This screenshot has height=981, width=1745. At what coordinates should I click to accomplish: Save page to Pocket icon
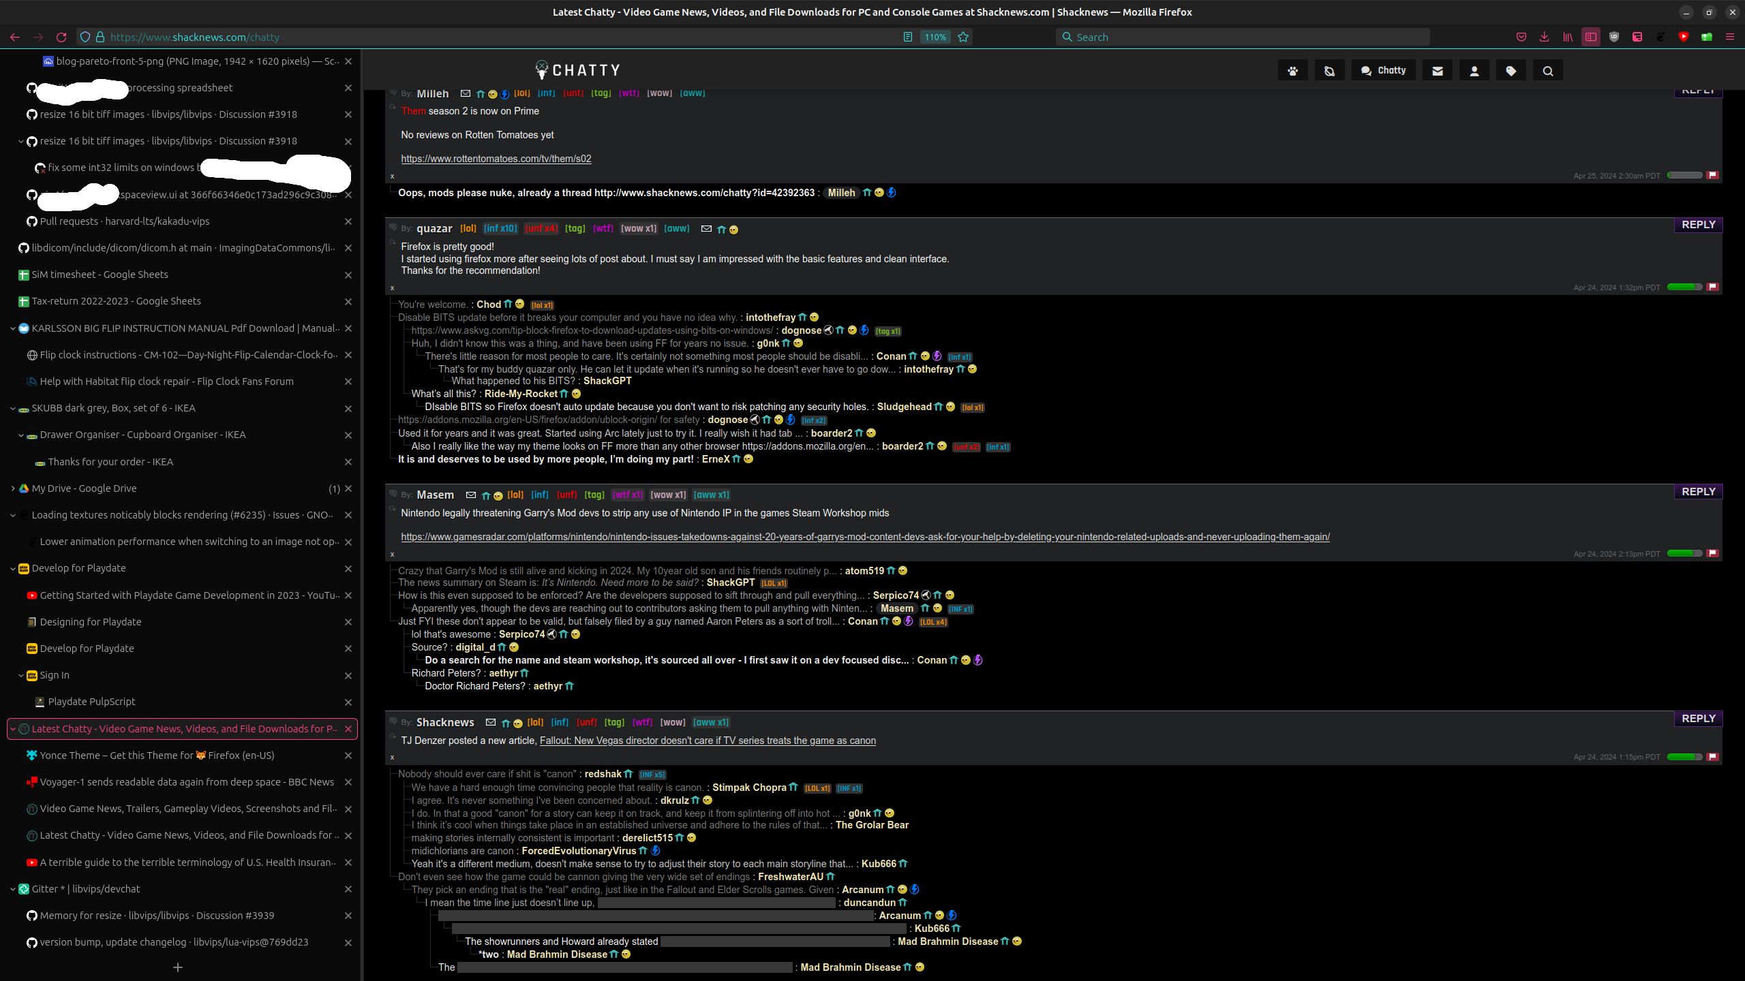(x=1521, y=37)
